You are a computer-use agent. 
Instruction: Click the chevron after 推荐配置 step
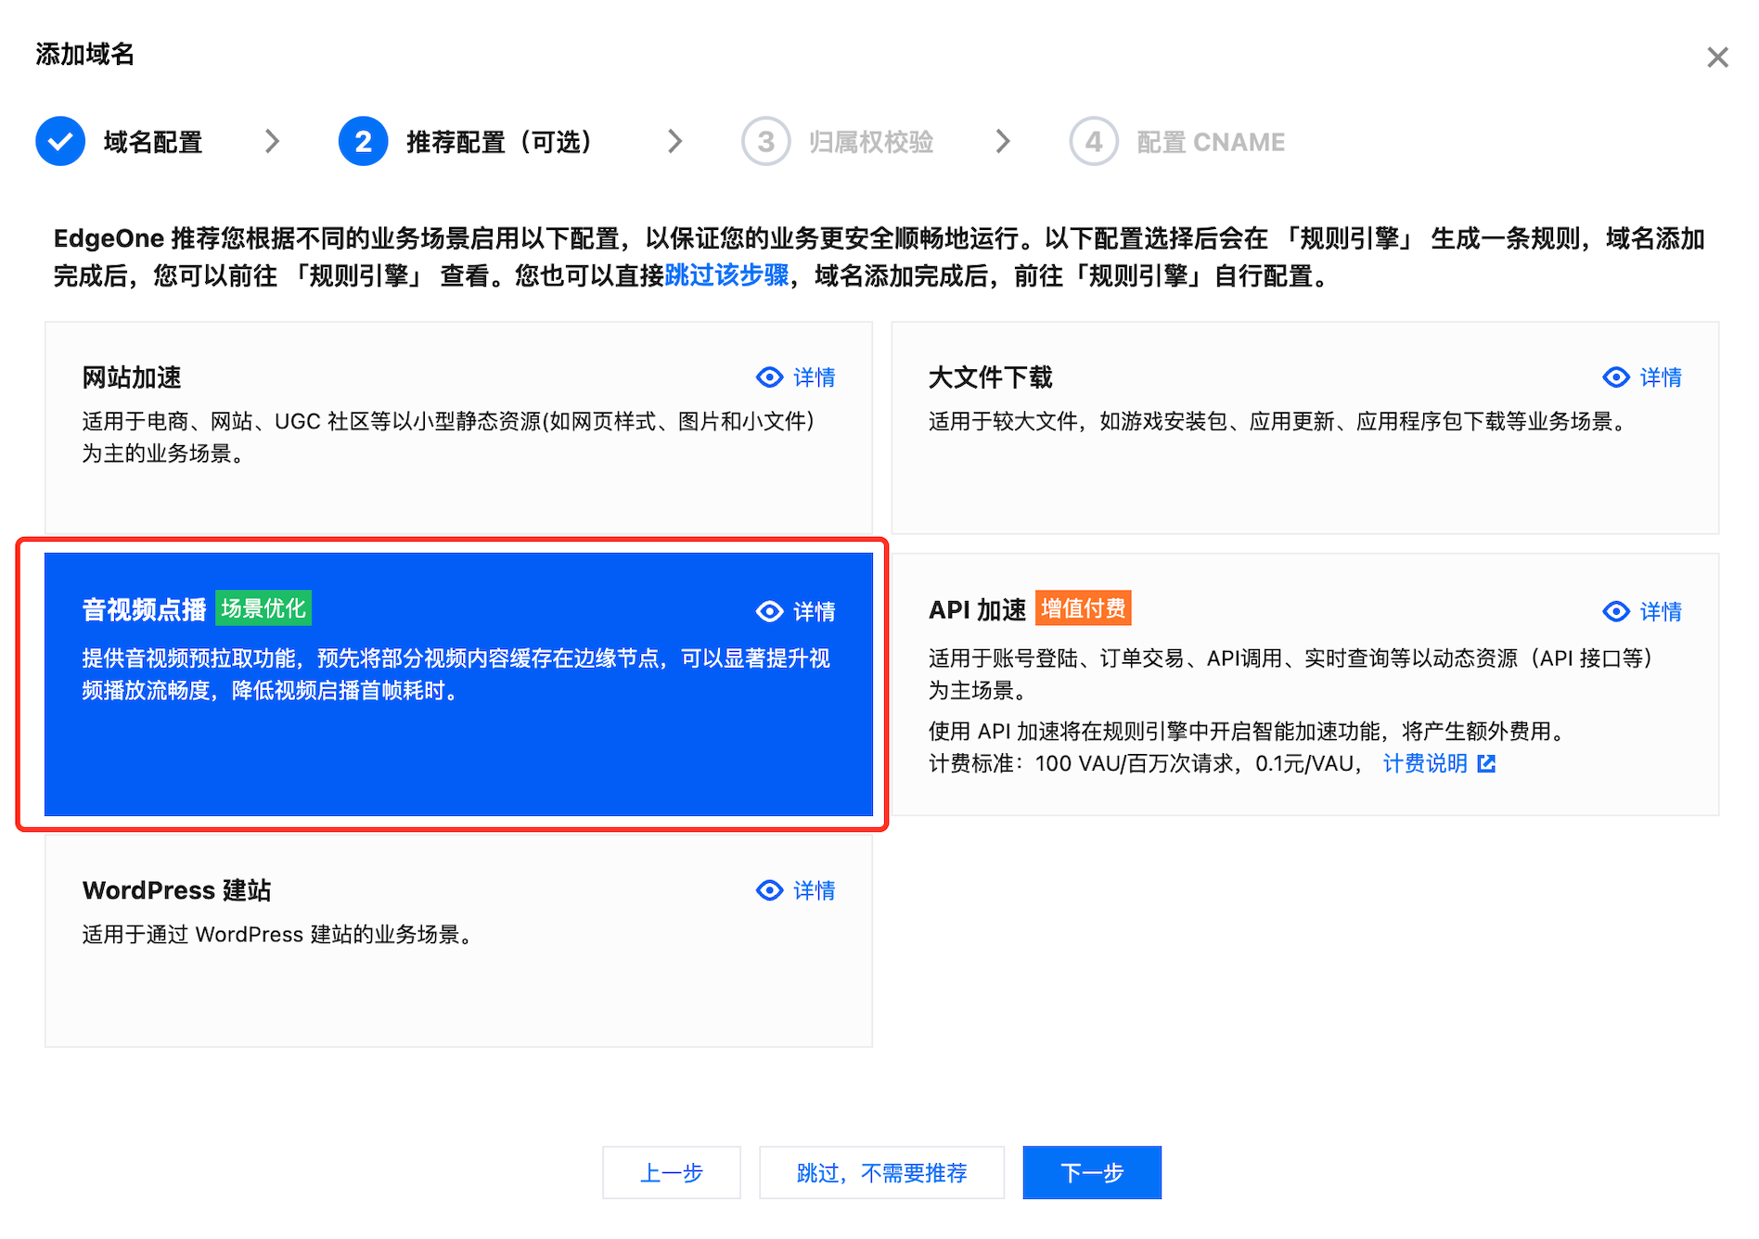pos(674,141)
